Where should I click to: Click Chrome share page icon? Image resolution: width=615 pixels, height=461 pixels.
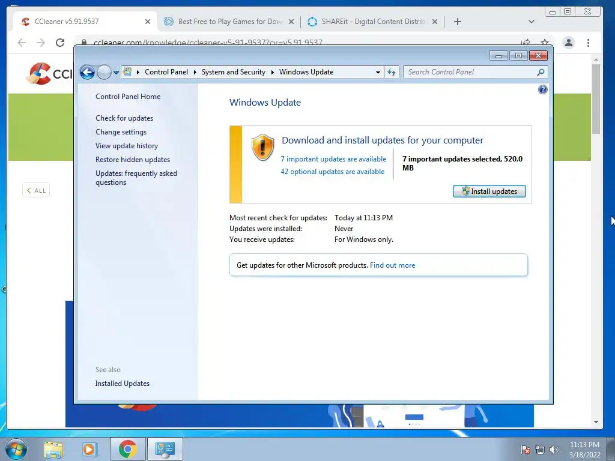tap(526, 43)
